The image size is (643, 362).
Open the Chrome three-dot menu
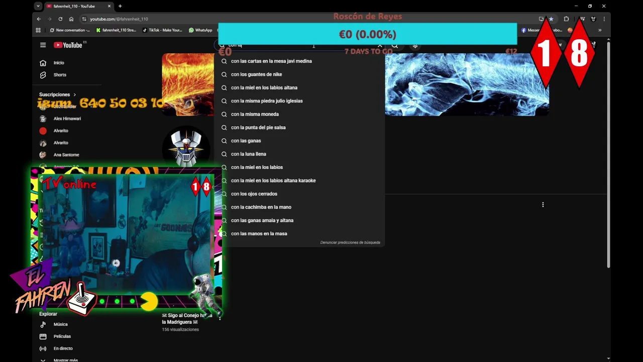coord(604,19)
